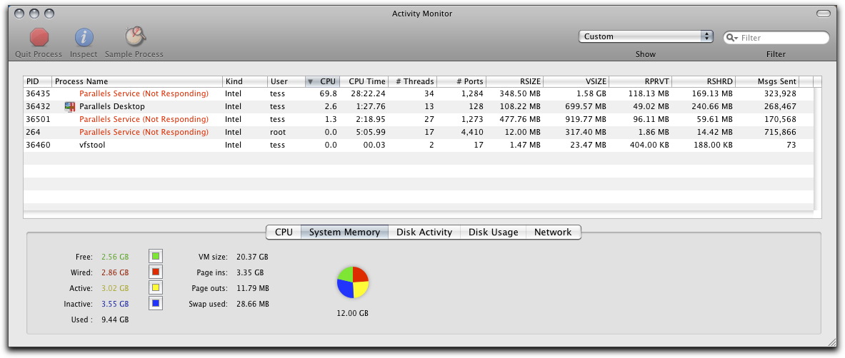This screenshot has width=845, height=358.
Task: Click the Quit Process stop-sign icon
Action: pos(39,38)
